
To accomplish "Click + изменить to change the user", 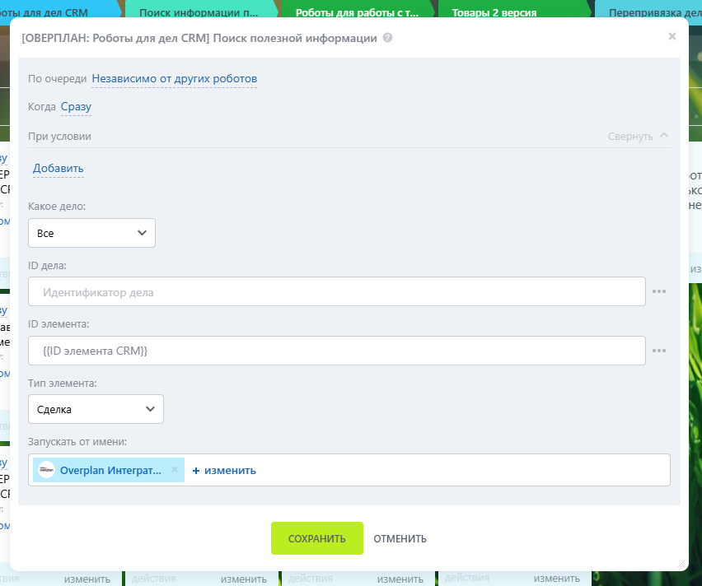I will [224, 471].
